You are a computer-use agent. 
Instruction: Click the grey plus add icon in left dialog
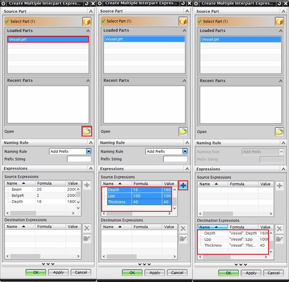pyautogui.click(x=87, y=185)
